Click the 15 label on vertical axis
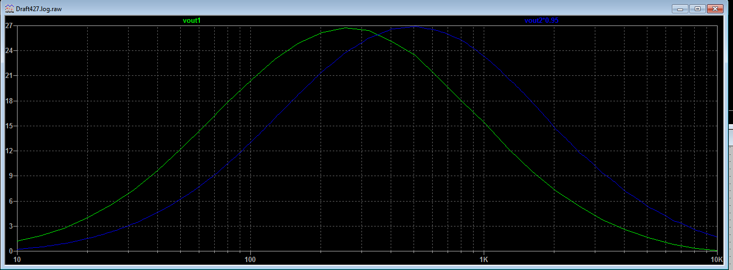 pos(9,126)
